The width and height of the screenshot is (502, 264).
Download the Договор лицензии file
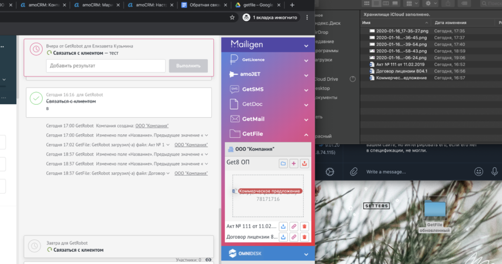click(x=283, y=237)
